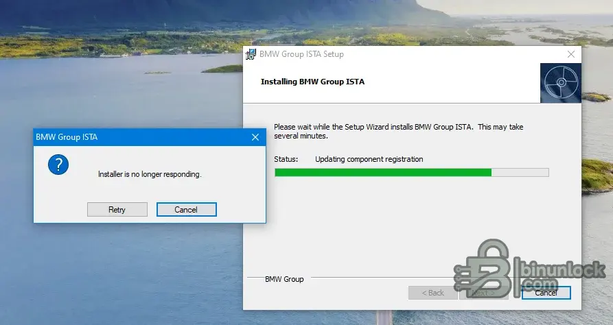Viewport: 613px width, 325px height.
Task: Click the installer icon in the Setup title bar
Action: tap(251, 54)
